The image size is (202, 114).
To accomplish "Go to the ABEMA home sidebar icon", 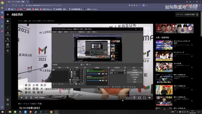I will click(x=8, y=21).
